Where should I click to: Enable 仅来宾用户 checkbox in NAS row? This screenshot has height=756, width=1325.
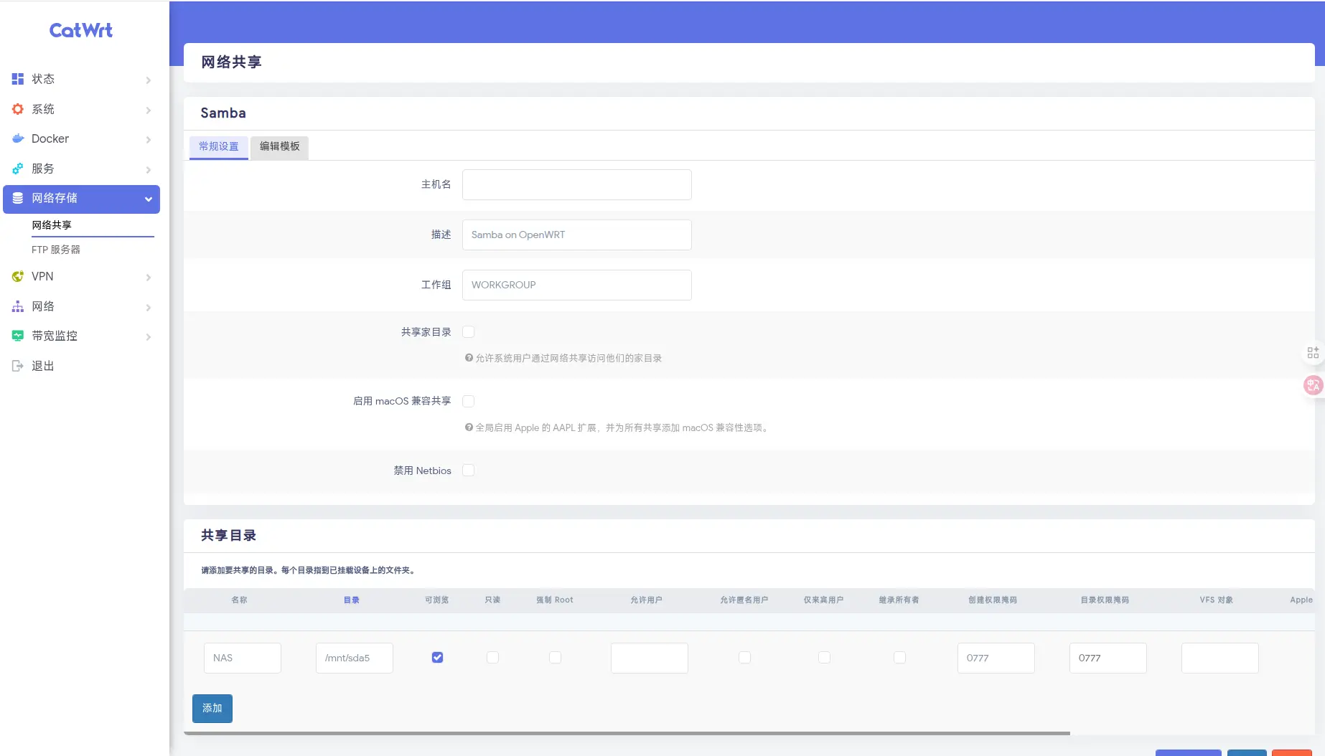tap(824, 657)
